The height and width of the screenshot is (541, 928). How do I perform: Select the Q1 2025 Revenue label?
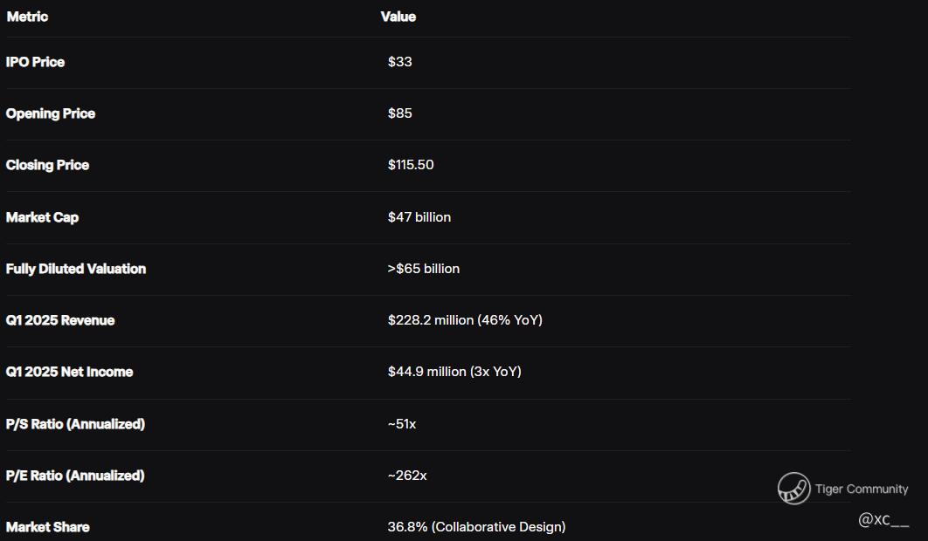pos(60,320)
